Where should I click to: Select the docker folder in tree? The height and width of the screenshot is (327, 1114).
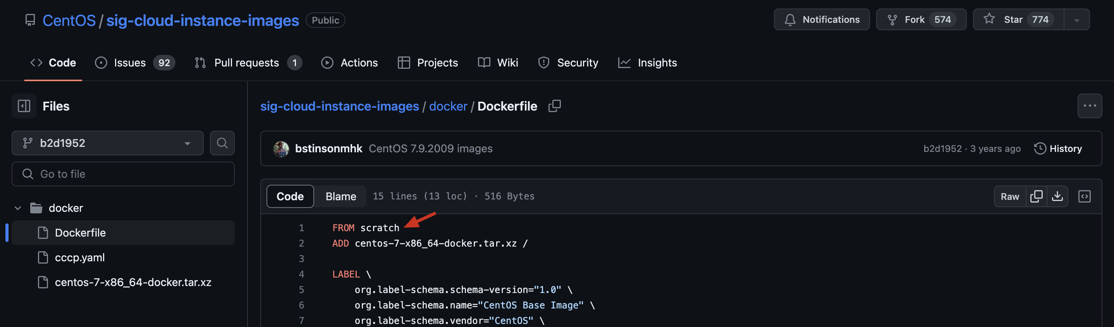(66, 208)
